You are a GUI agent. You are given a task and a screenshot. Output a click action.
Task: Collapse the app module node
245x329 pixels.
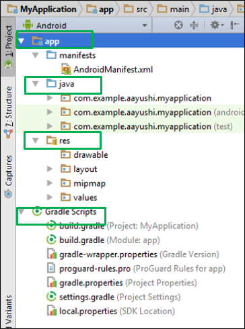click(22, 41)
